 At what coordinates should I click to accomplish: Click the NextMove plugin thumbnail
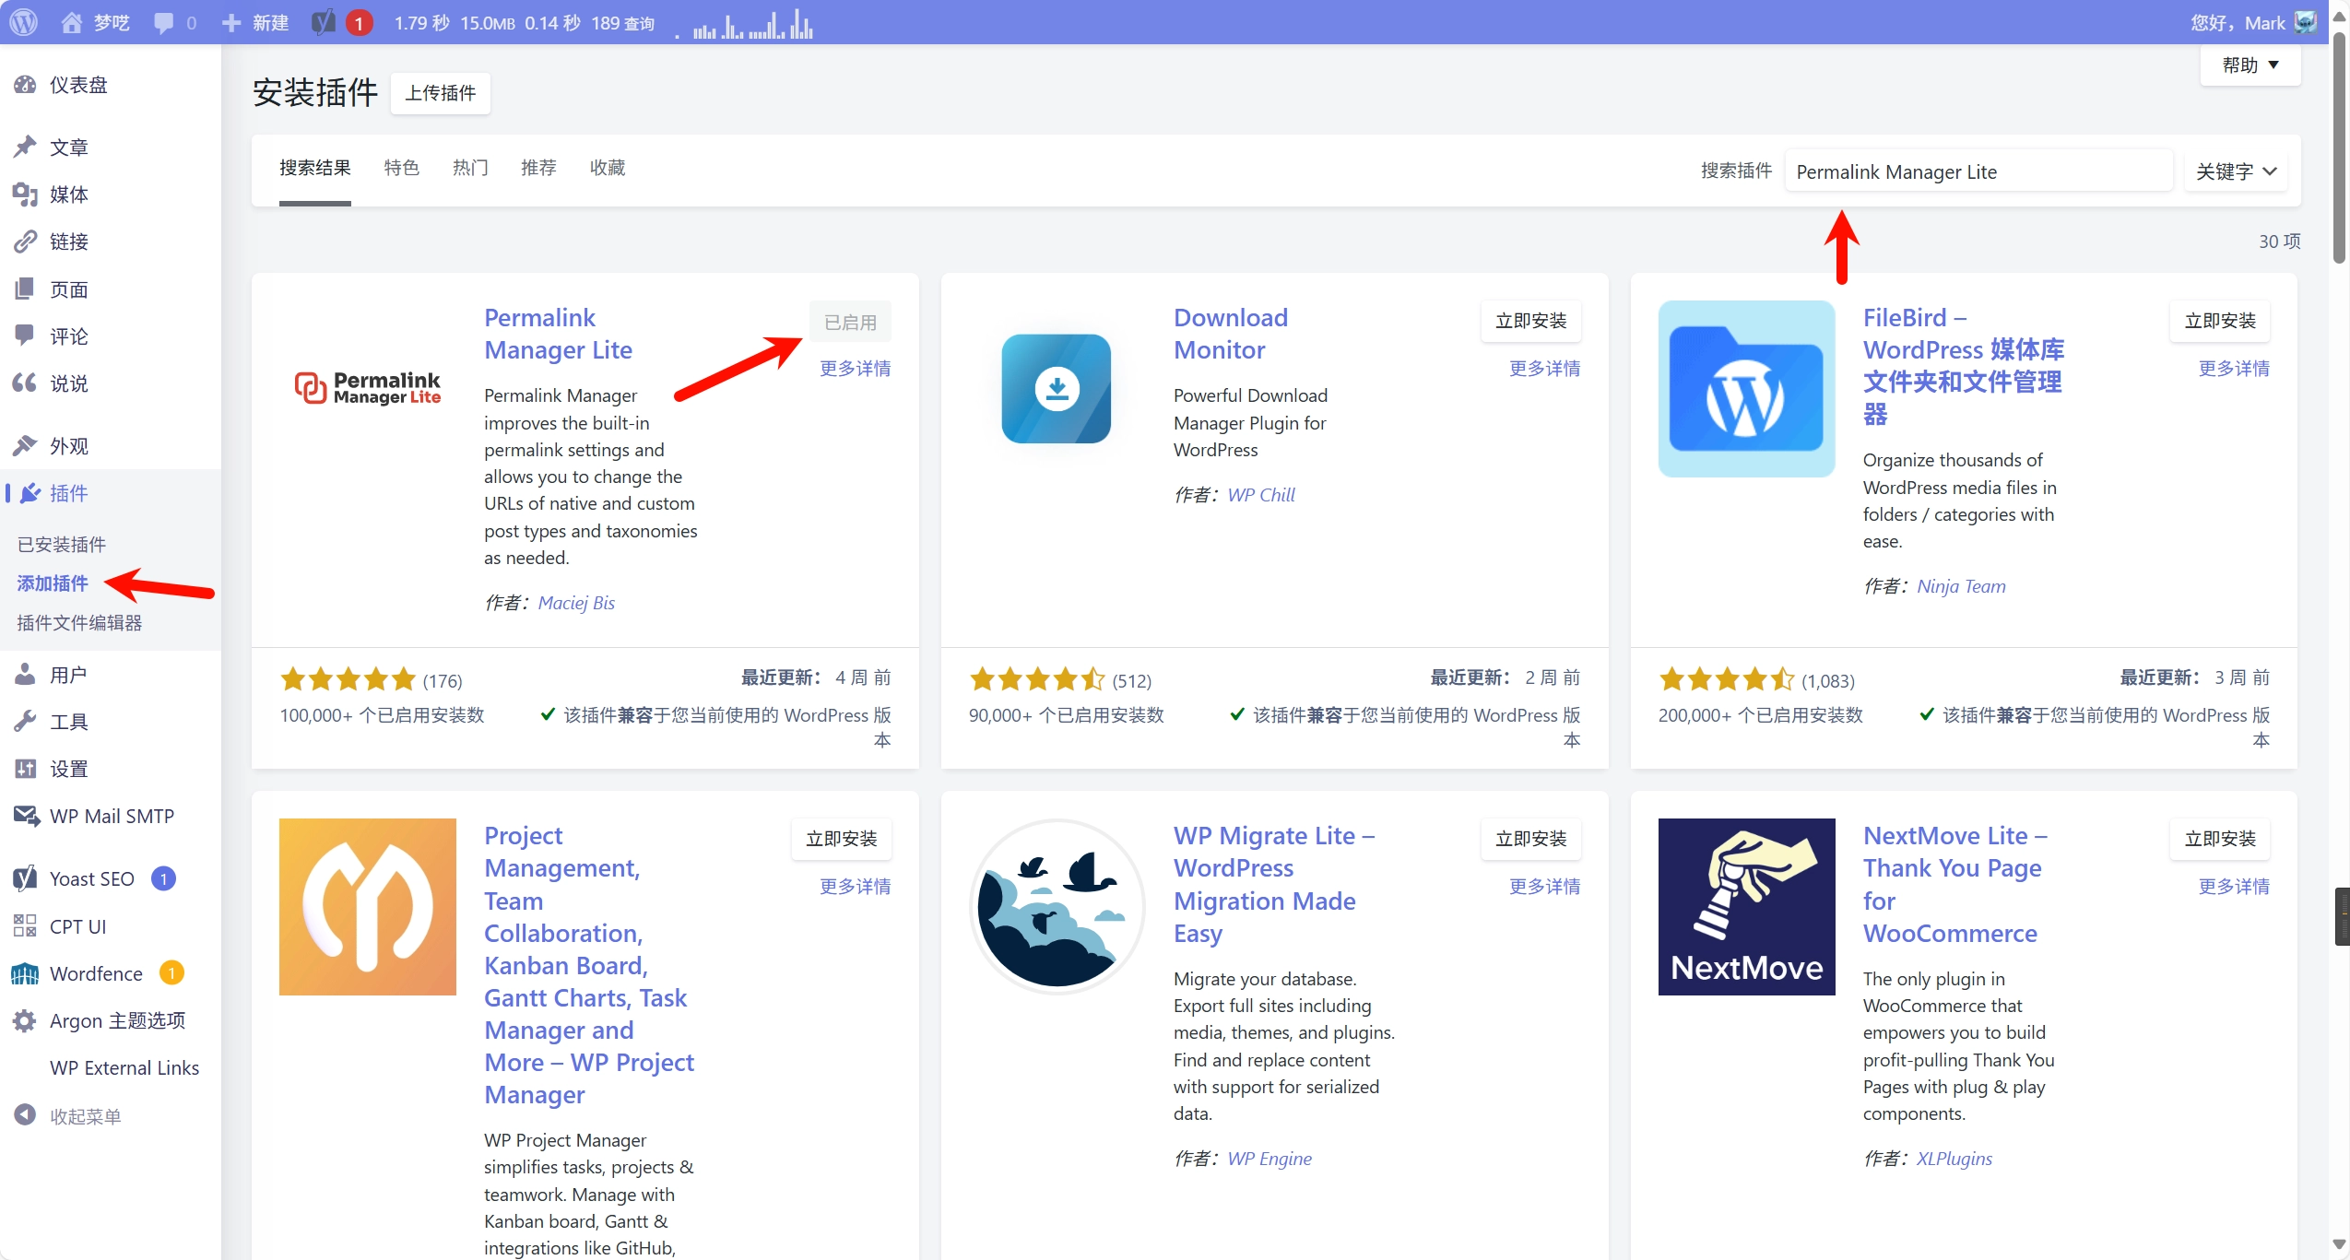point(1747,907)
